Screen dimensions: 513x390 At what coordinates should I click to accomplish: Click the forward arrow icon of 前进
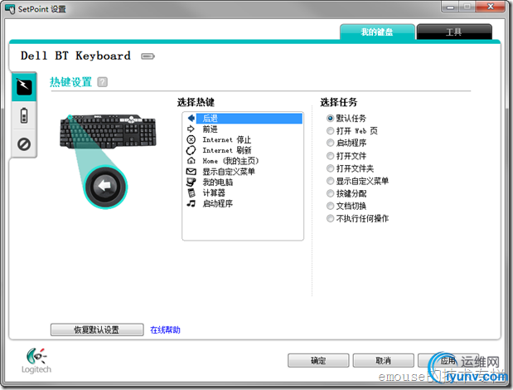(191, 129)
